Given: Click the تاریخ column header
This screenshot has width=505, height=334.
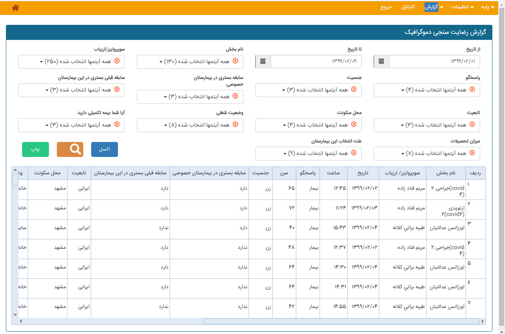Looking at the screenshot, I should click(x=363, y=173).
